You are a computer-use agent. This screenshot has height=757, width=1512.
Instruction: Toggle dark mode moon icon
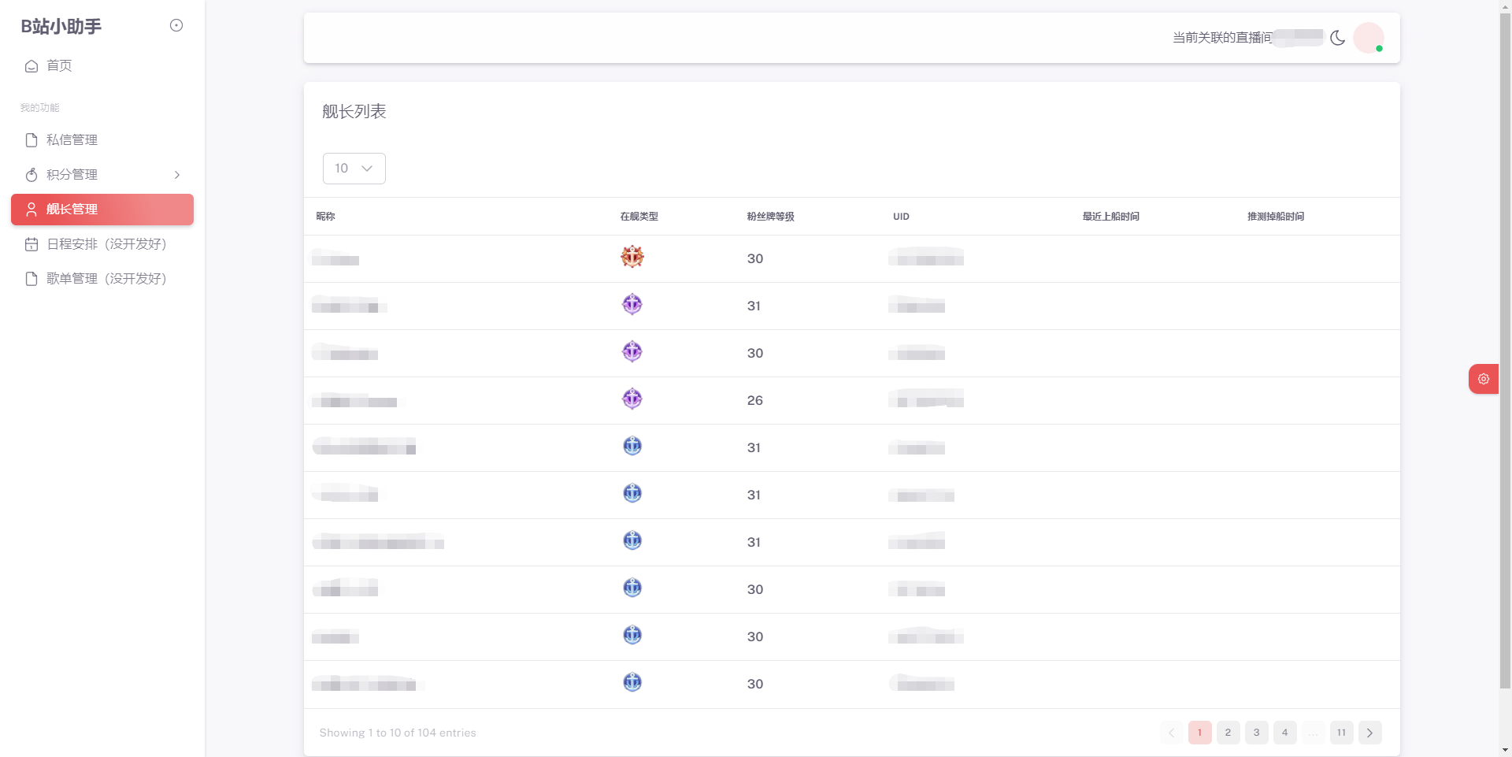click(1337, 38)
